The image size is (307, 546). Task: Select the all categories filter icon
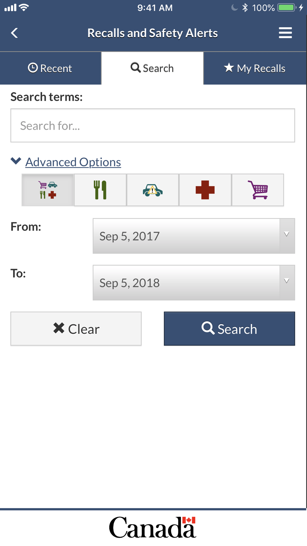coord(48,190)
